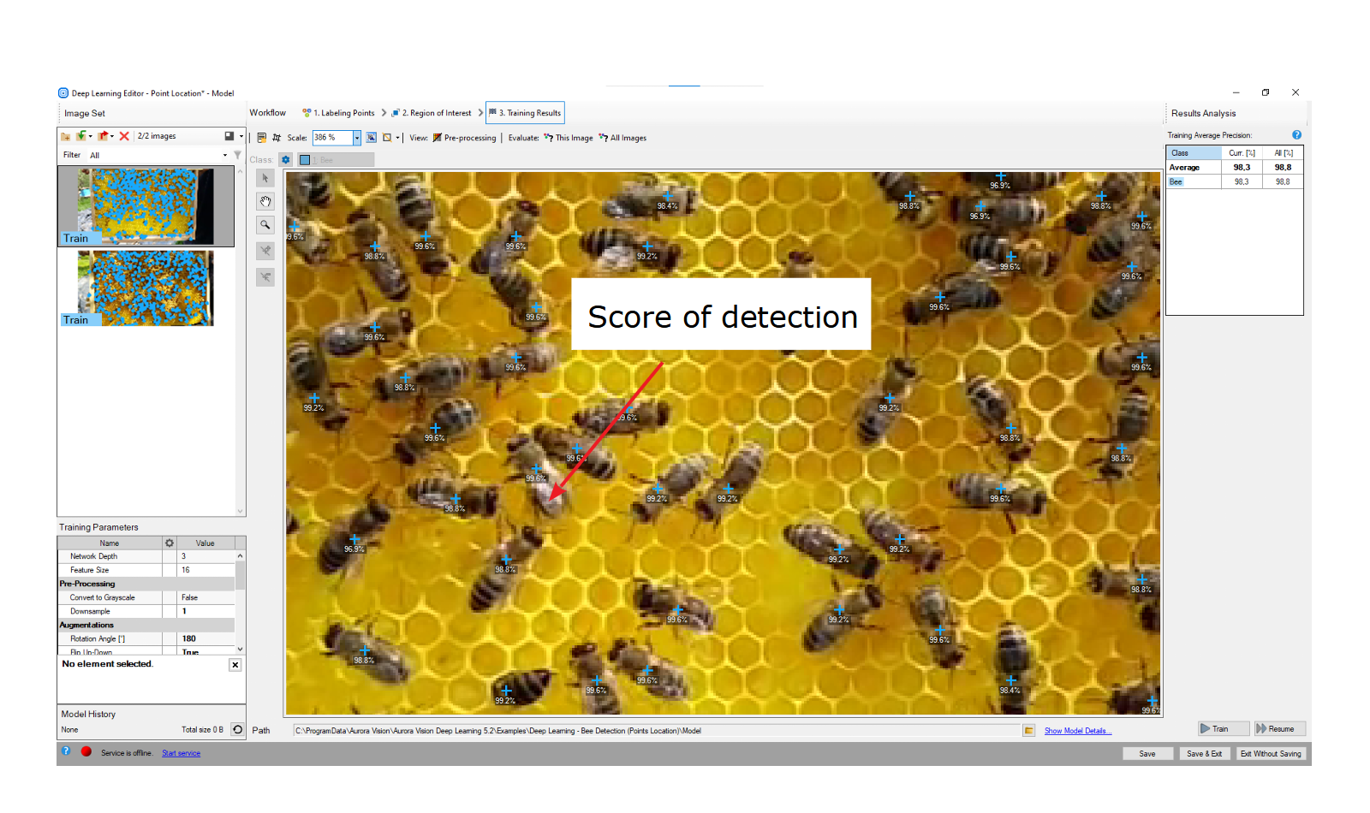Click the blue Bee class color swatch
The height and width of the screenshot is (813, 1370).
[305, 160]
